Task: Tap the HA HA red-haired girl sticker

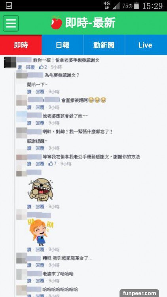Action: pyautogui.click(x=41, y=232)
